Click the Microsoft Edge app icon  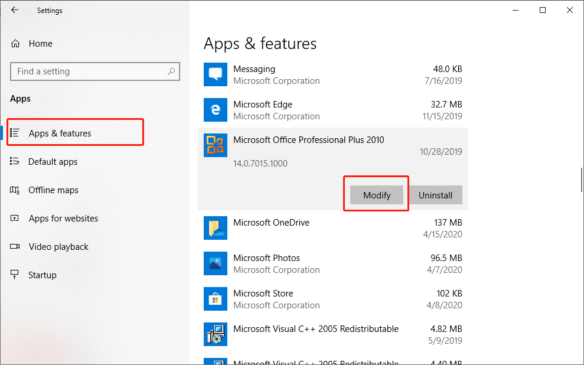(x=216, y=110)
